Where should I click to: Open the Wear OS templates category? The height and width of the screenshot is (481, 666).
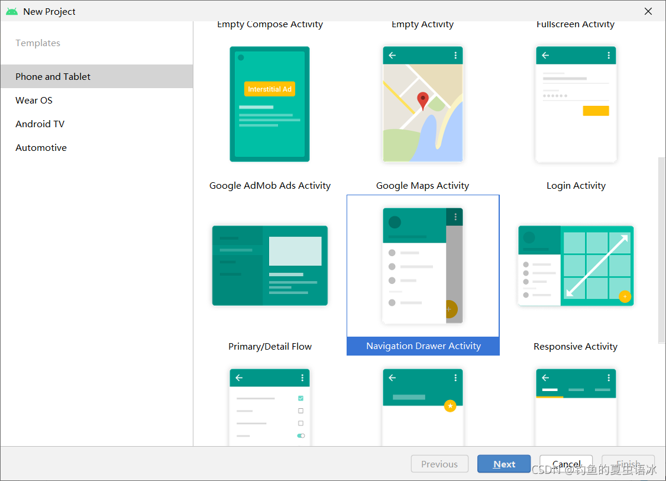click(97, 100)
